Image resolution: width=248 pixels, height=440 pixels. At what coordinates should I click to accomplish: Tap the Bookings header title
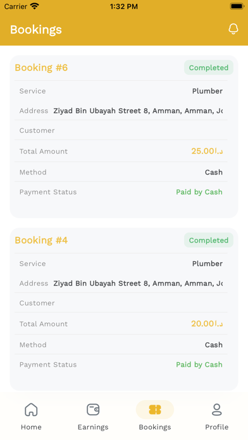coord(36,30)
